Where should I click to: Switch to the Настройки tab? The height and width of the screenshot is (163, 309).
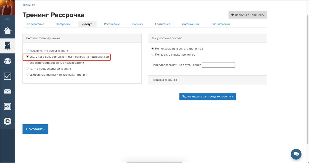click(x=63, y=24)
